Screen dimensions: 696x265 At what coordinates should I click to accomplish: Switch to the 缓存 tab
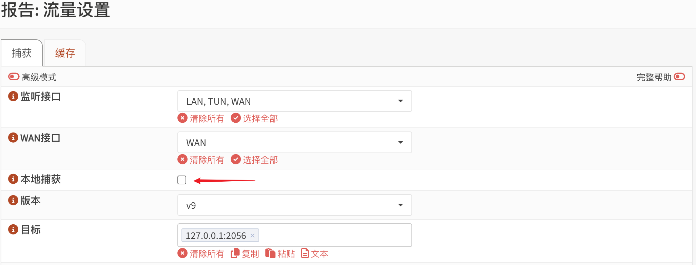tap(65, 53)
